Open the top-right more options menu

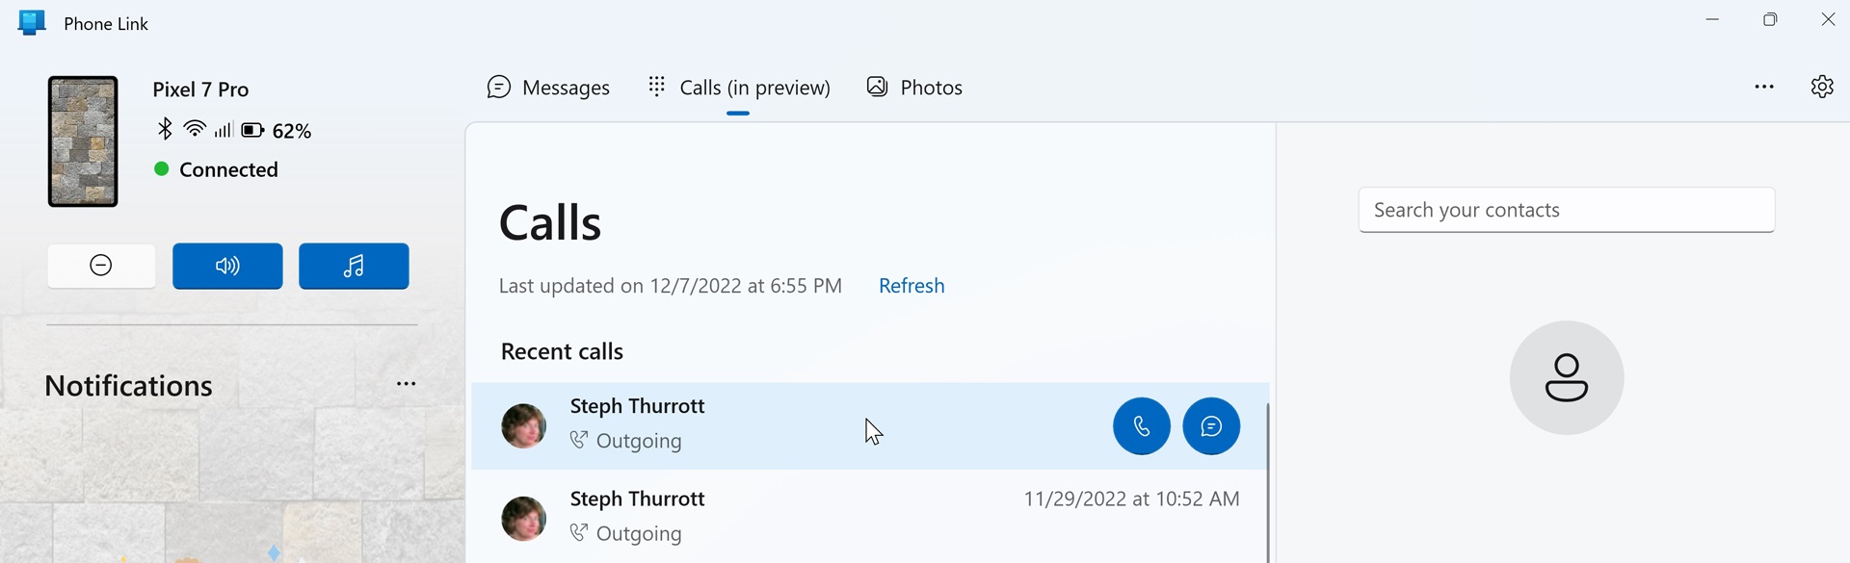(1763, 87)
